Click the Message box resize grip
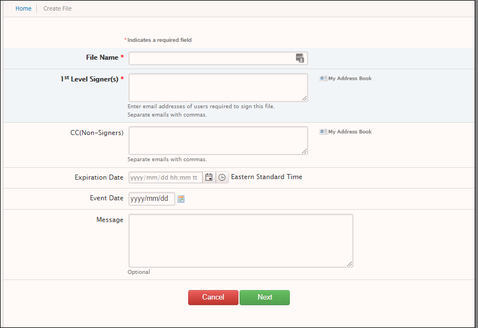The width and height of the screenshot is (478, 328). [350, 264]
